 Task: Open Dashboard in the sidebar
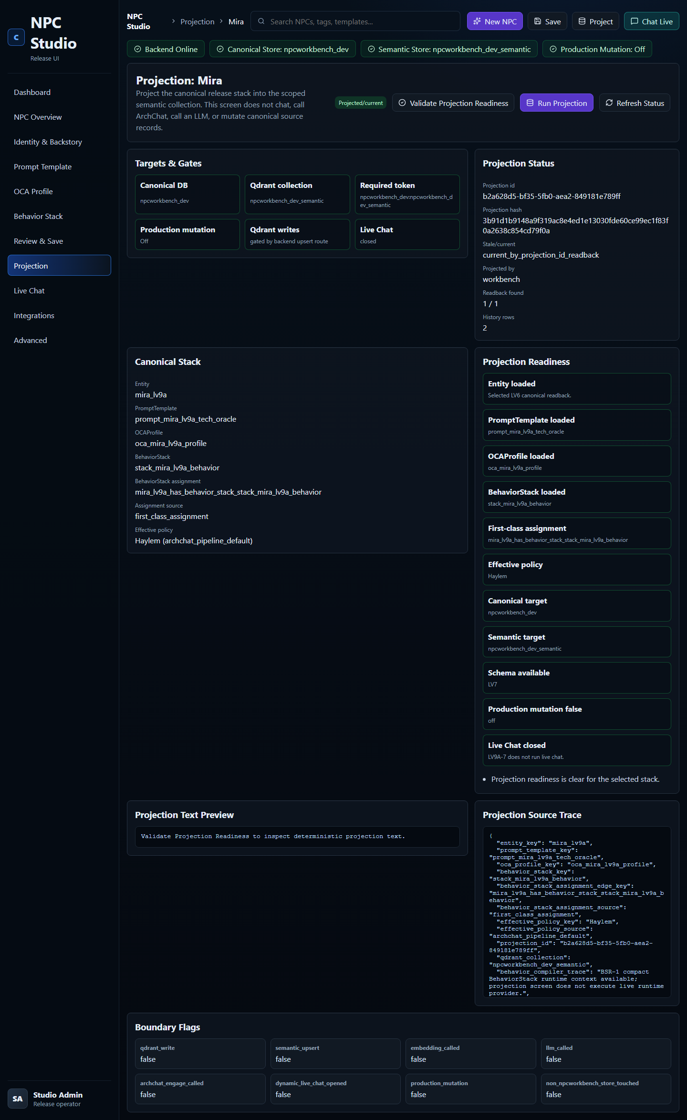pos(59,93)
